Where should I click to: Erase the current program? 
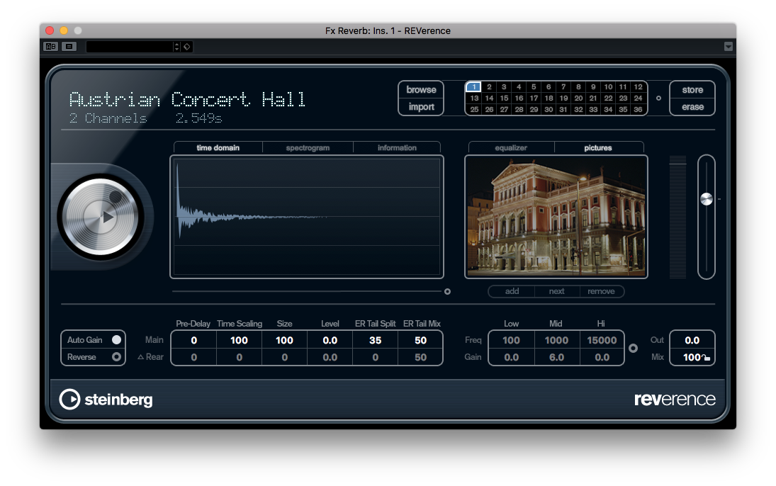pyautogui.click(x=692, y=107)
